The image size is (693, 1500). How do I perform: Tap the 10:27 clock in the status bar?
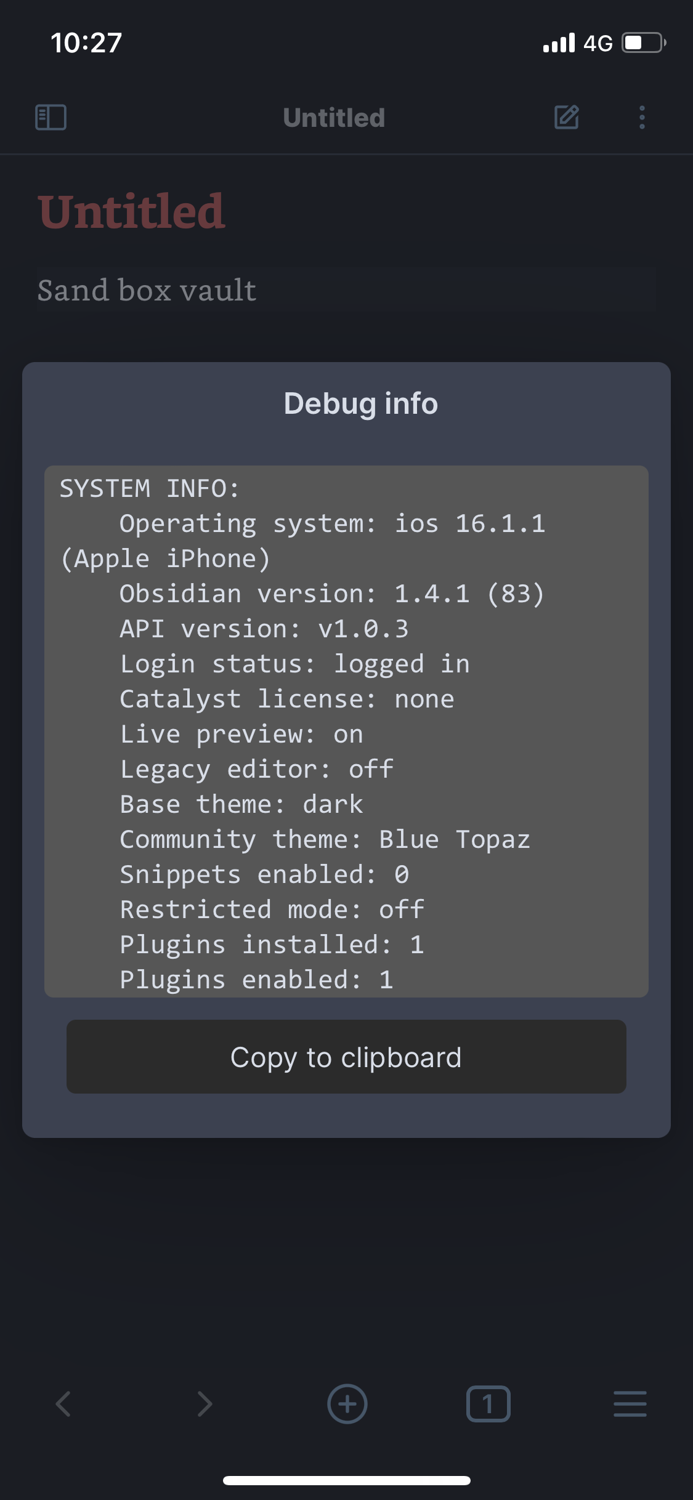85,42
